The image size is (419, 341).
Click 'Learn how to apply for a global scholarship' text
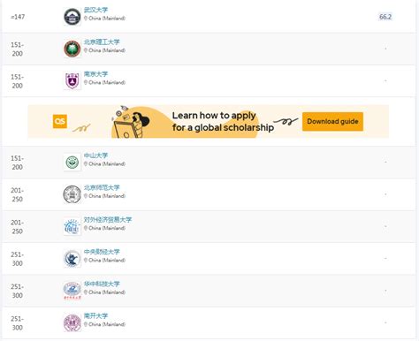click(223, 121)
